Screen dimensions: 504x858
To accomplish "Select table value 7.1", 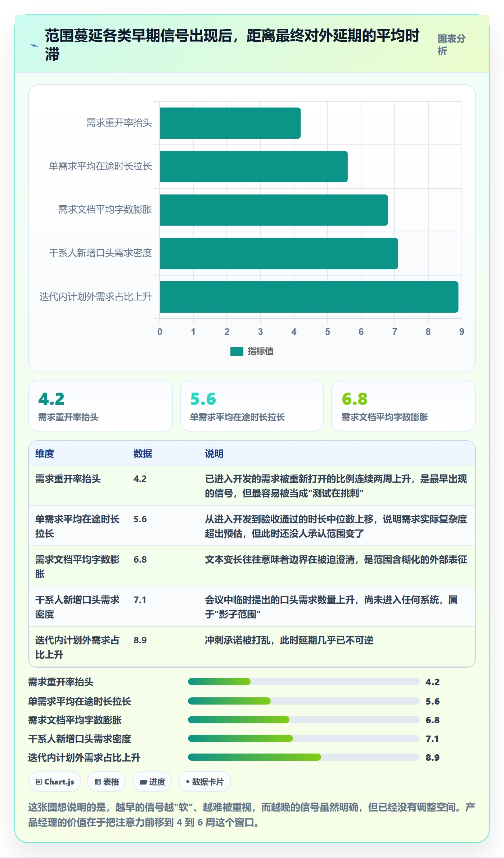I will coord(140,600).
